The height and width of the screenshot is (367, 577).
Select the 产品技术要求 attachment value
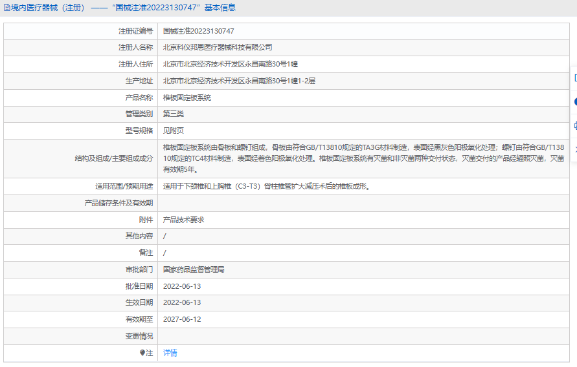(184, 220)
